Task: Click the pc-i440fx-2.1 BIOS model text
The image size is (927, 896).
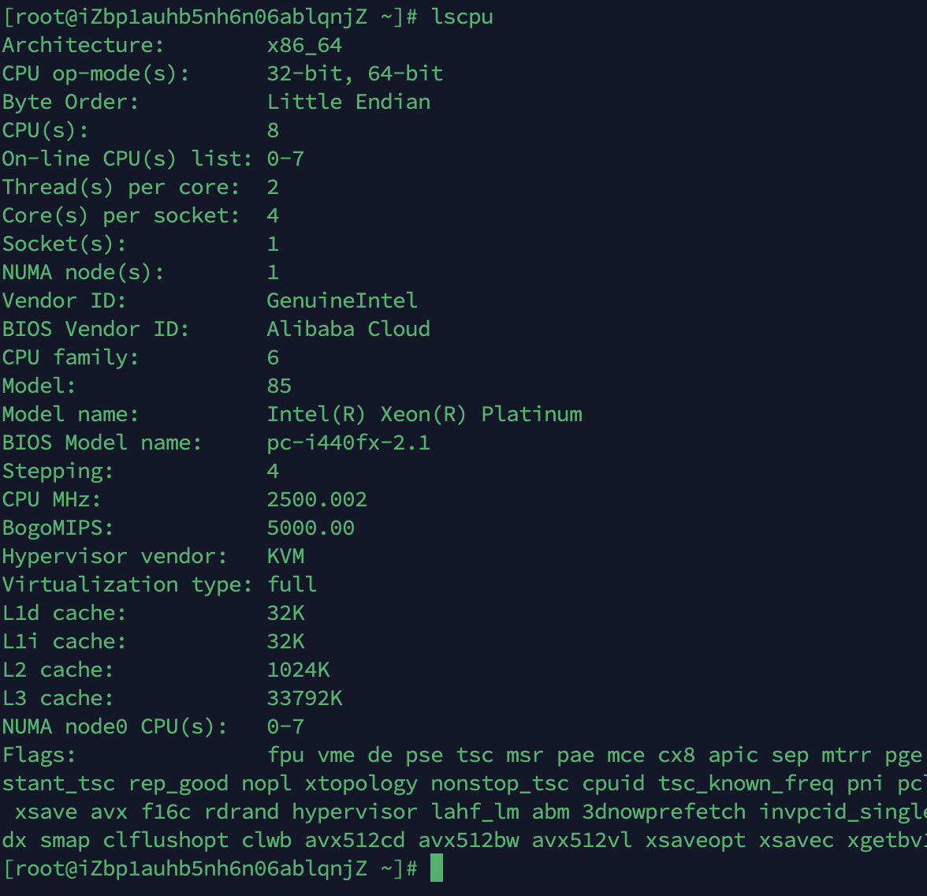Action: coord(348,442)
